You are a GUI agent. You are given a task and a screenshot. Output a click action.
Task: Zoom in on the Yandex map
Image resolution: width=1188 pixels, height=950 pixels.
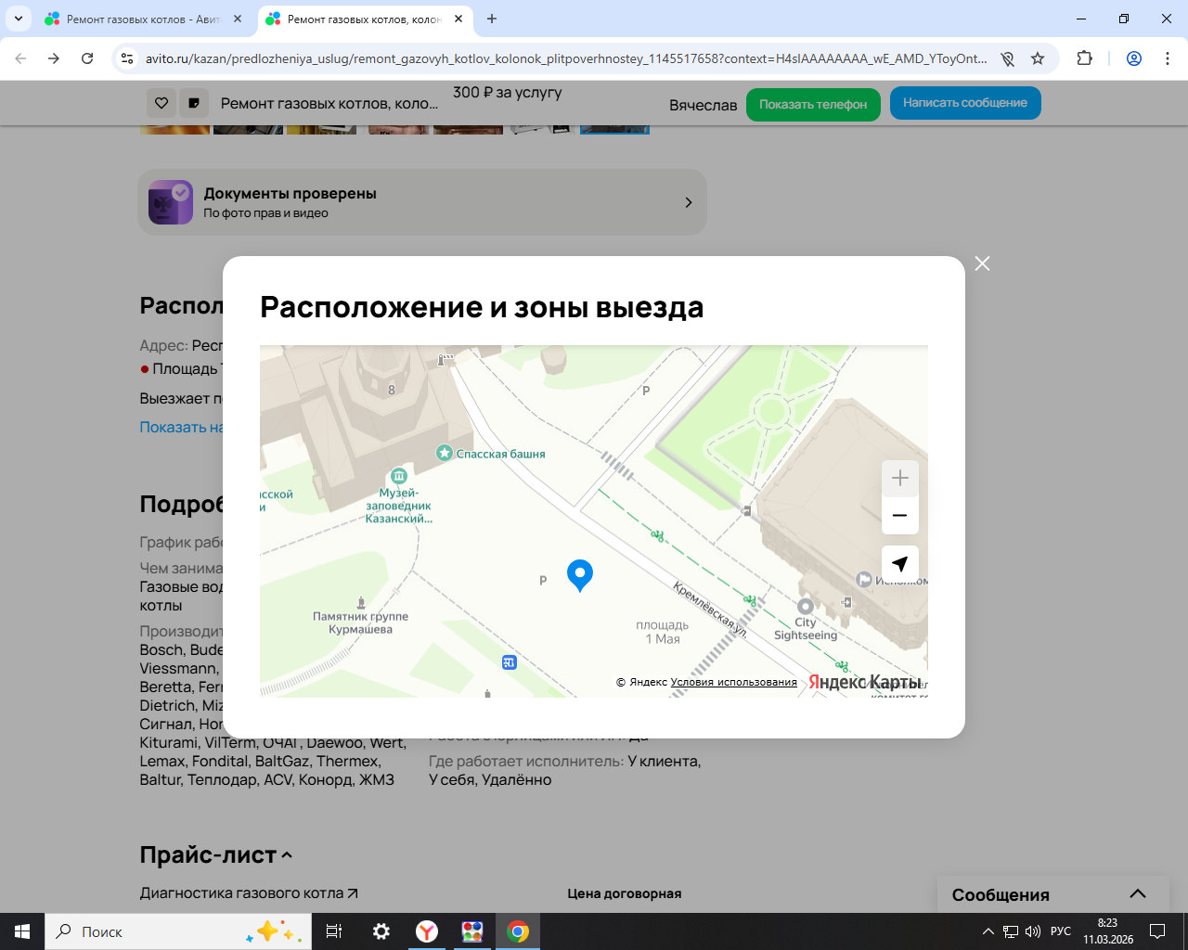tap(899, 479)
